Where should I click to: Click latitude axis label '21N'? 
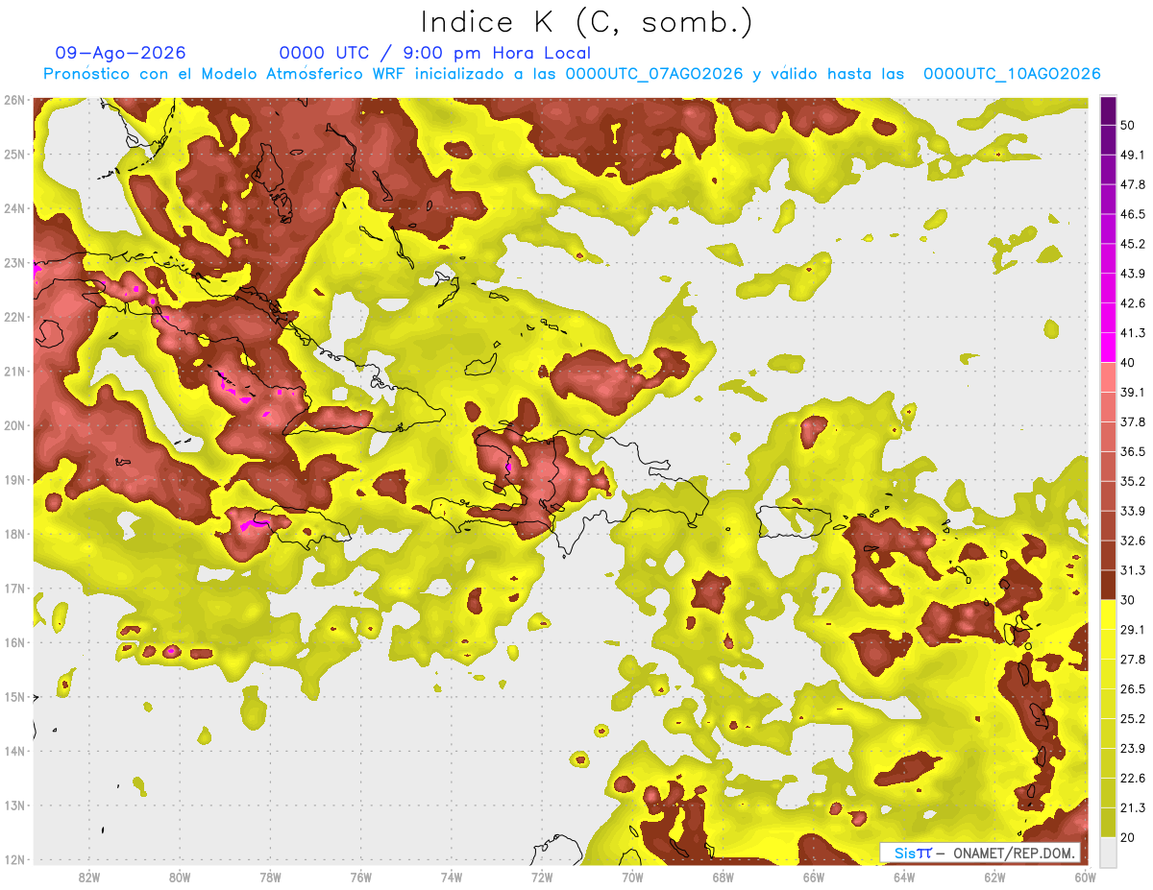14,372
